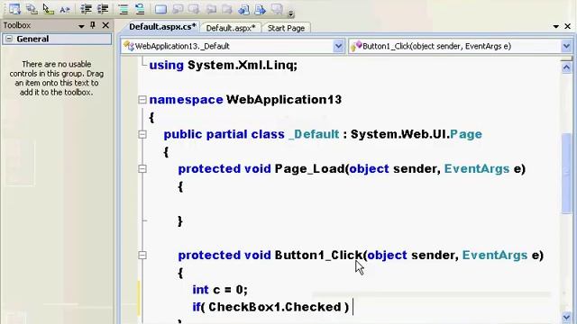The width and height of the screenshot is (577, 324).
Task: Collapse the General toolbox group
Action: pos(9,39)
